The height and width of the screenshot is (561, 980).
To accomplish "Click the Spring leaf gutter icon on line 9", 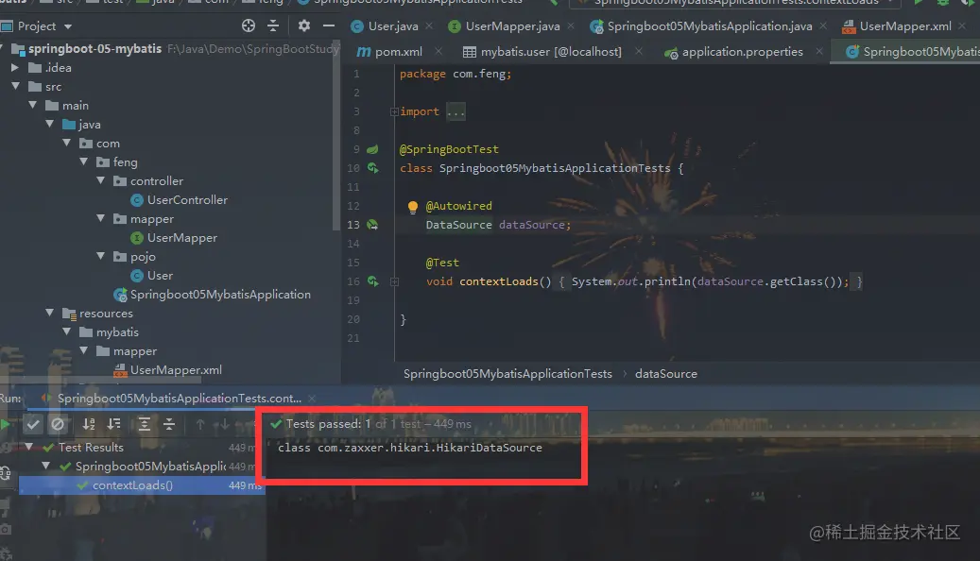I will [x=372, y=149].
